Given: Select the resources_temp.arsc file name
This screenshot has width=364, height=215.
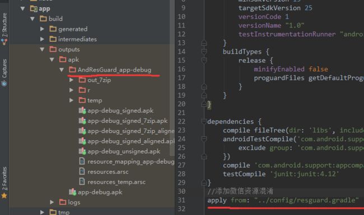Looking at the screenshot, I should (x=116, y=182).
